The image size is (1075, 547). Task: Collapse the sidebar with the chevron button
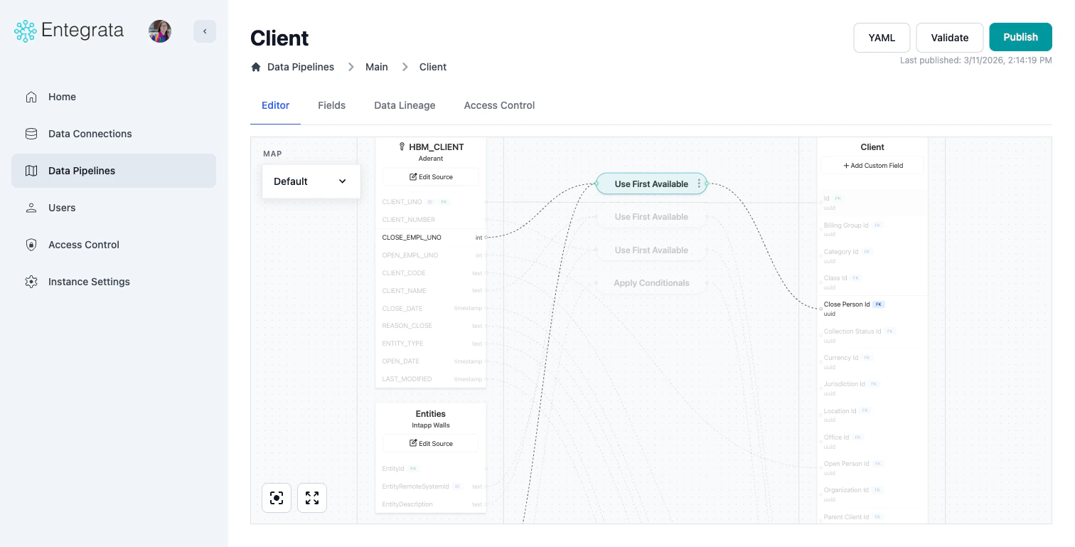[205, 31]
